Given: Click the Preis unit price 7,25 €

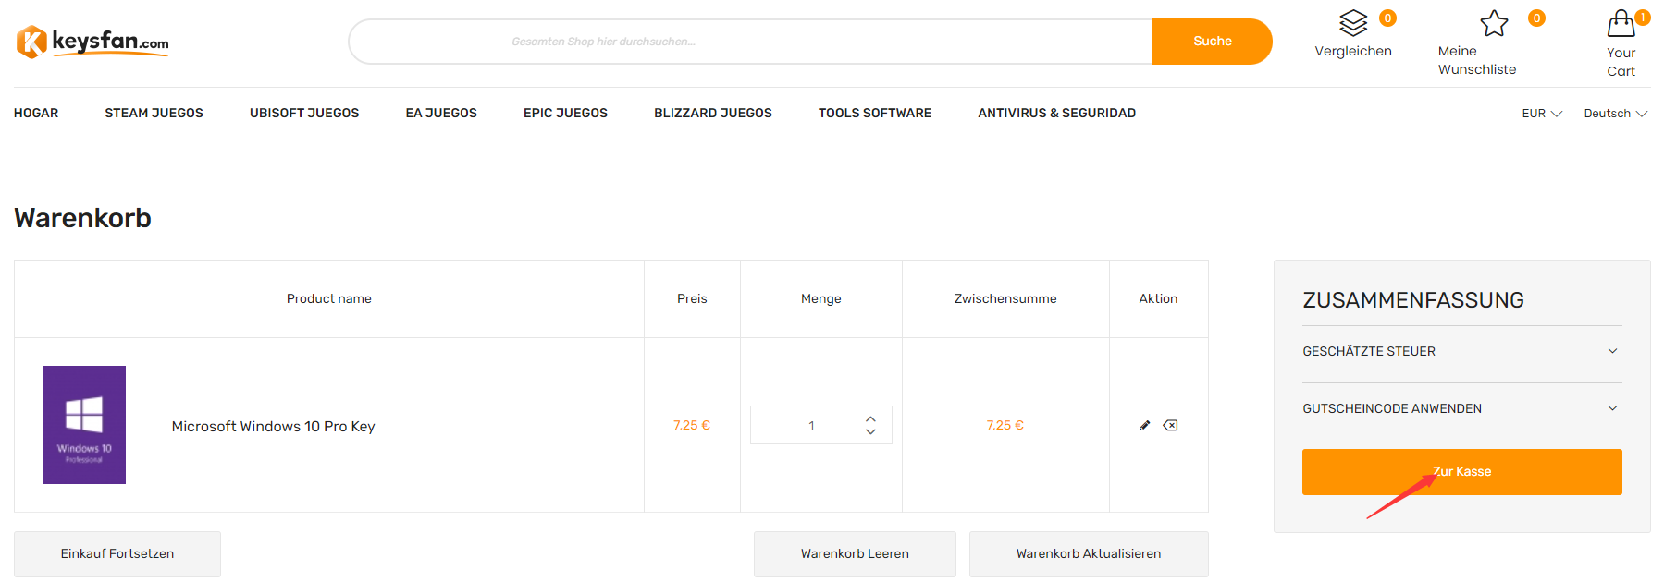Looking at the screenshot, I should [692, 425].
